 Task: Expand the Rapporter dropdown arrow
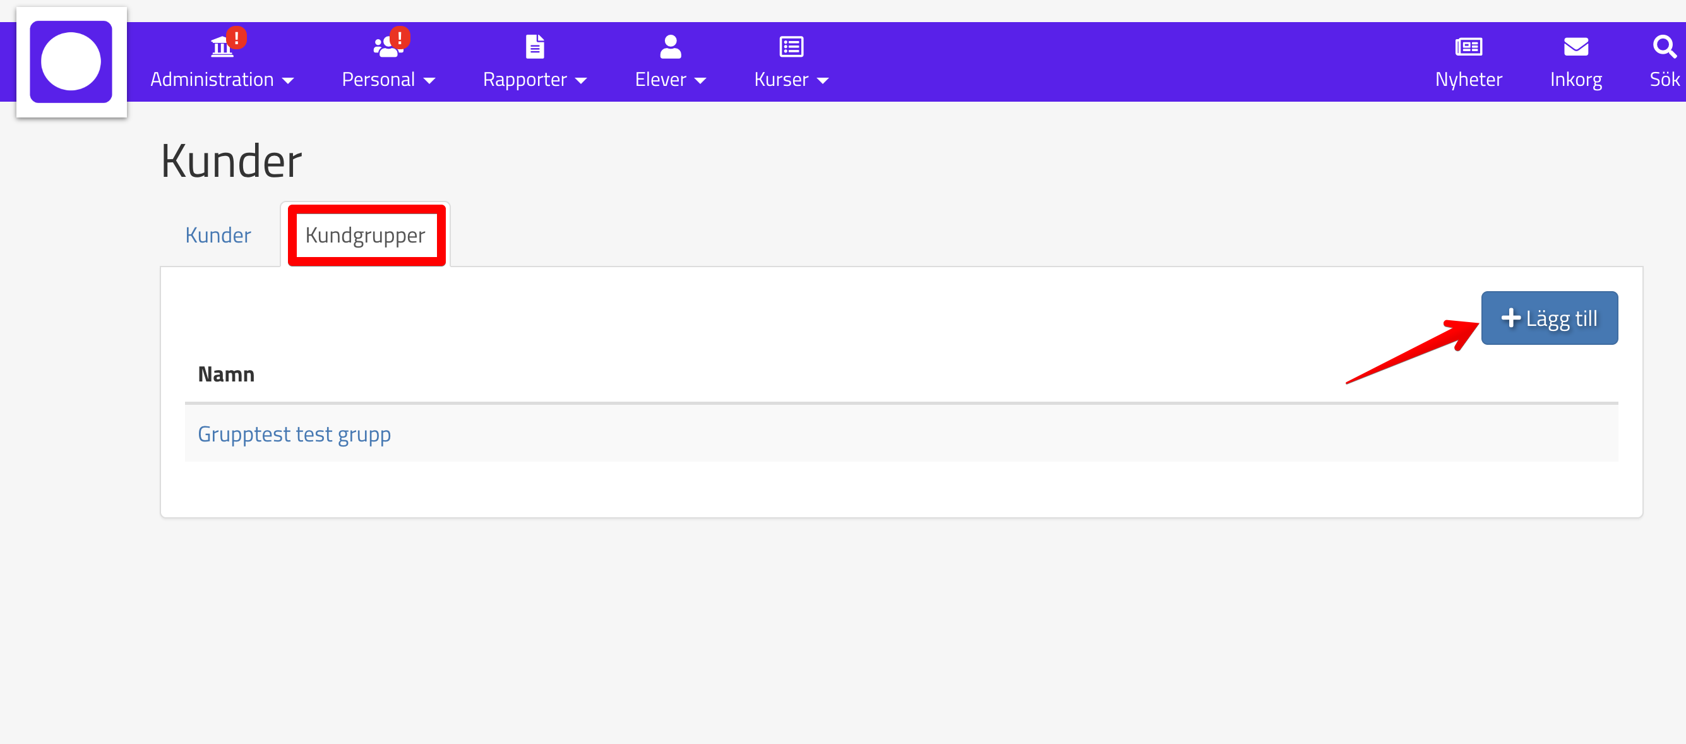click(x=580, y=80)
